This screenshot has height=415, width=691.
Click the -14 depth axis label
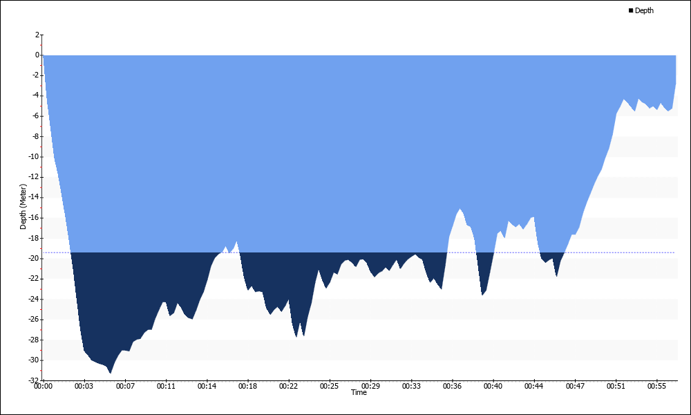click(35, 197)
